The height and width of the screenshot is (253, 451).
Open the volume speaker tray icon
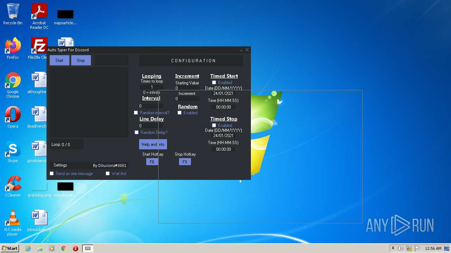(x=401, y=248)
